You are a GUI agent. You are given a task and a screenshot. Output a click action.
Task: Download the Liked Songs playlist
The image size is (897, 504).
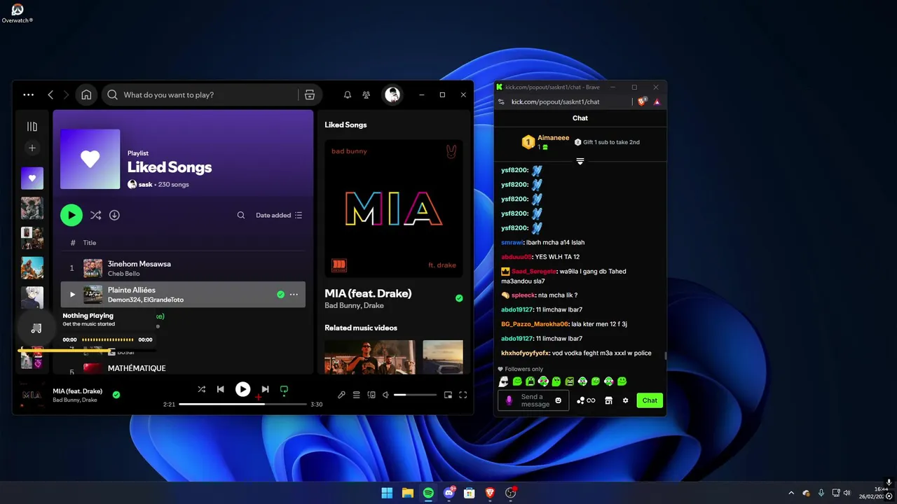[x=114, y=215]
